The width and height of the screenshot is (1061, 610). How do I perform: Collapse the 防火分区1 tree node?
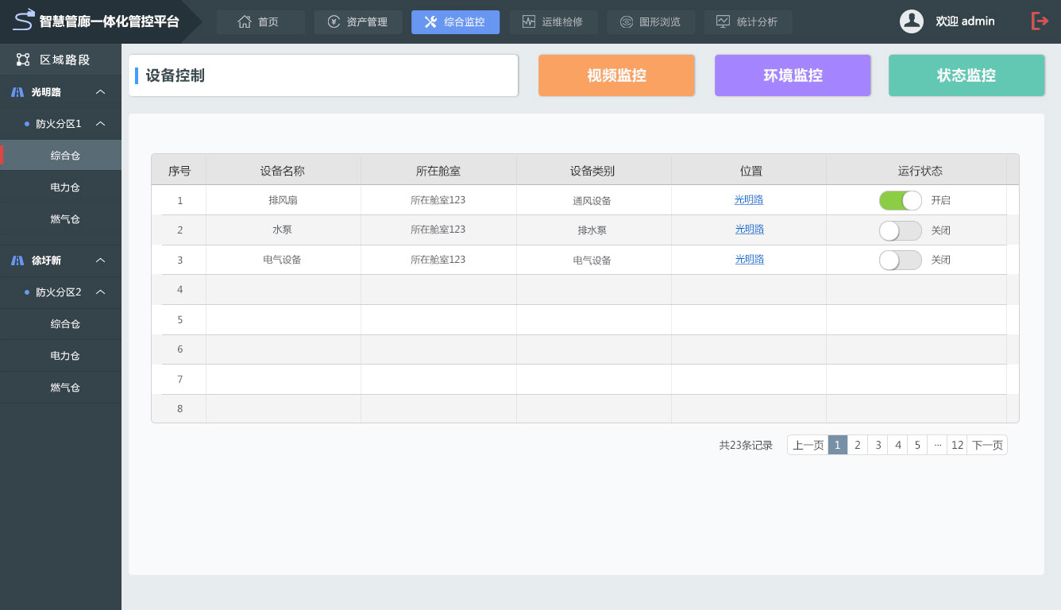tap(101, 124)
